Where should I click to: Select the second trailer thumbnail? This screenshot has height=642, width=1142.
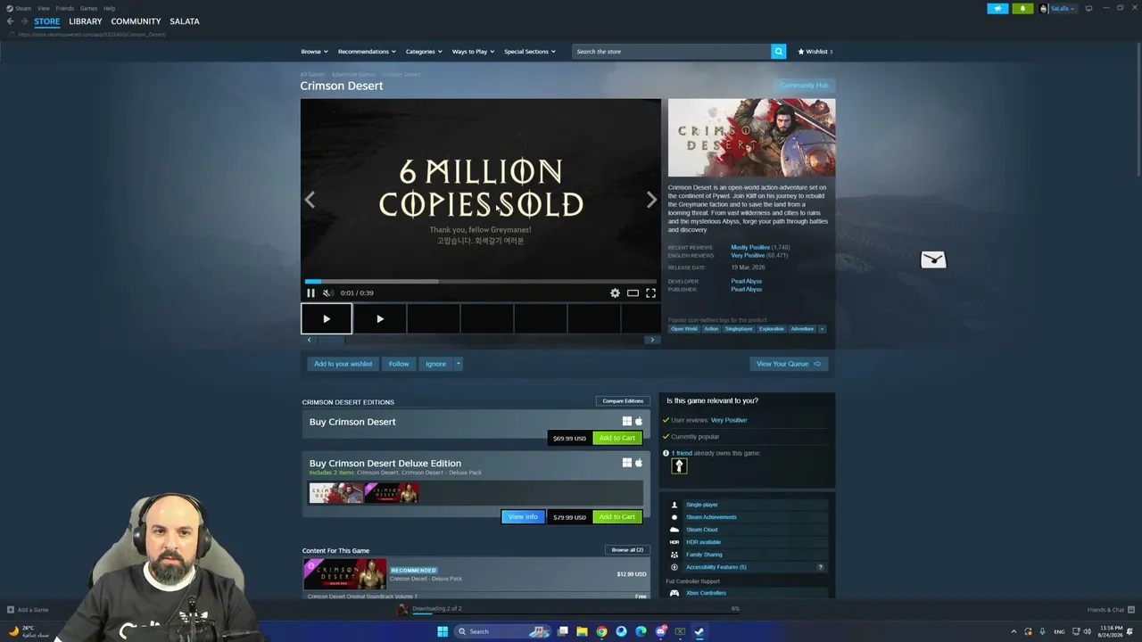point(380,319)
